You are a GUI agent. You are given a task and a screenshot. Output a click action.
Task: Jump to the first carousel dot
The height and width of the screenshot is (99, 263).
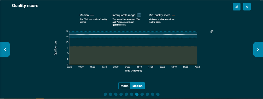105,94
